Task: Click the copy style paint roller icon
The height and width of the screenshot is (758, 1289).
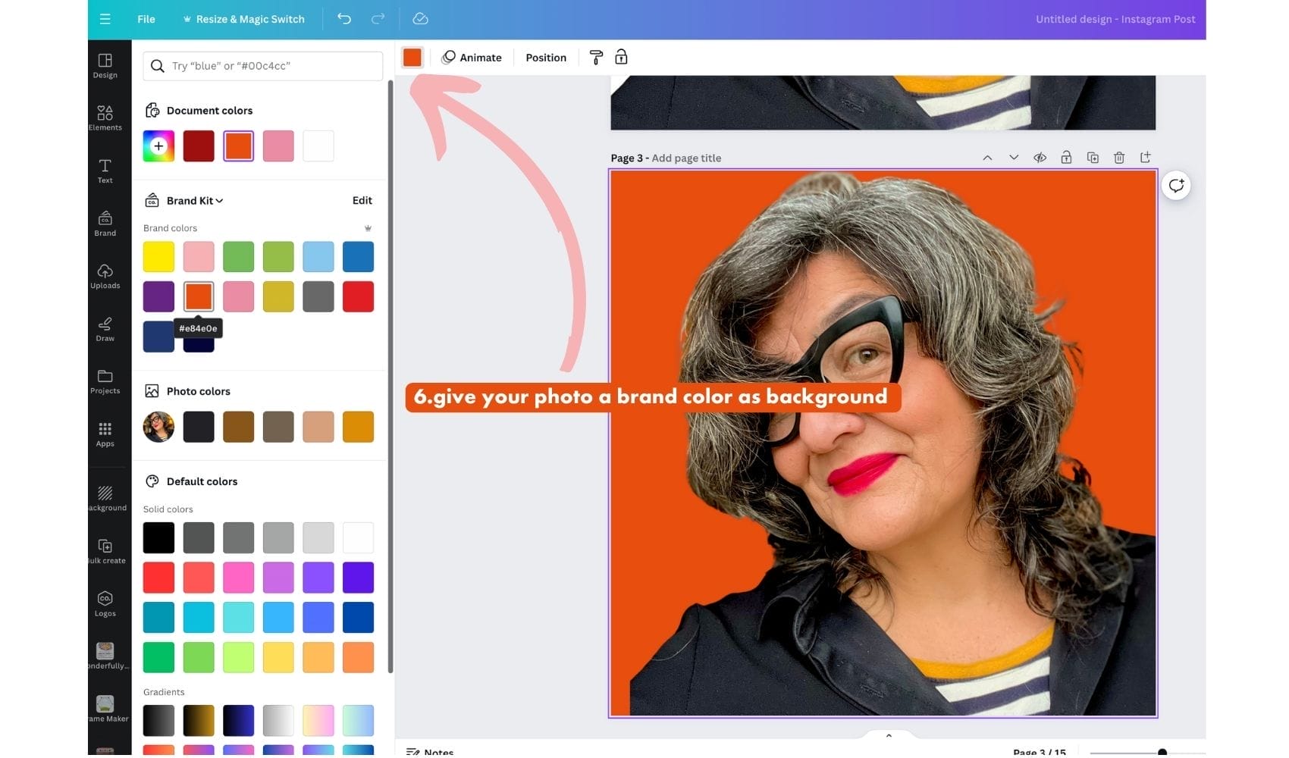Action: [x=595, y=57]
